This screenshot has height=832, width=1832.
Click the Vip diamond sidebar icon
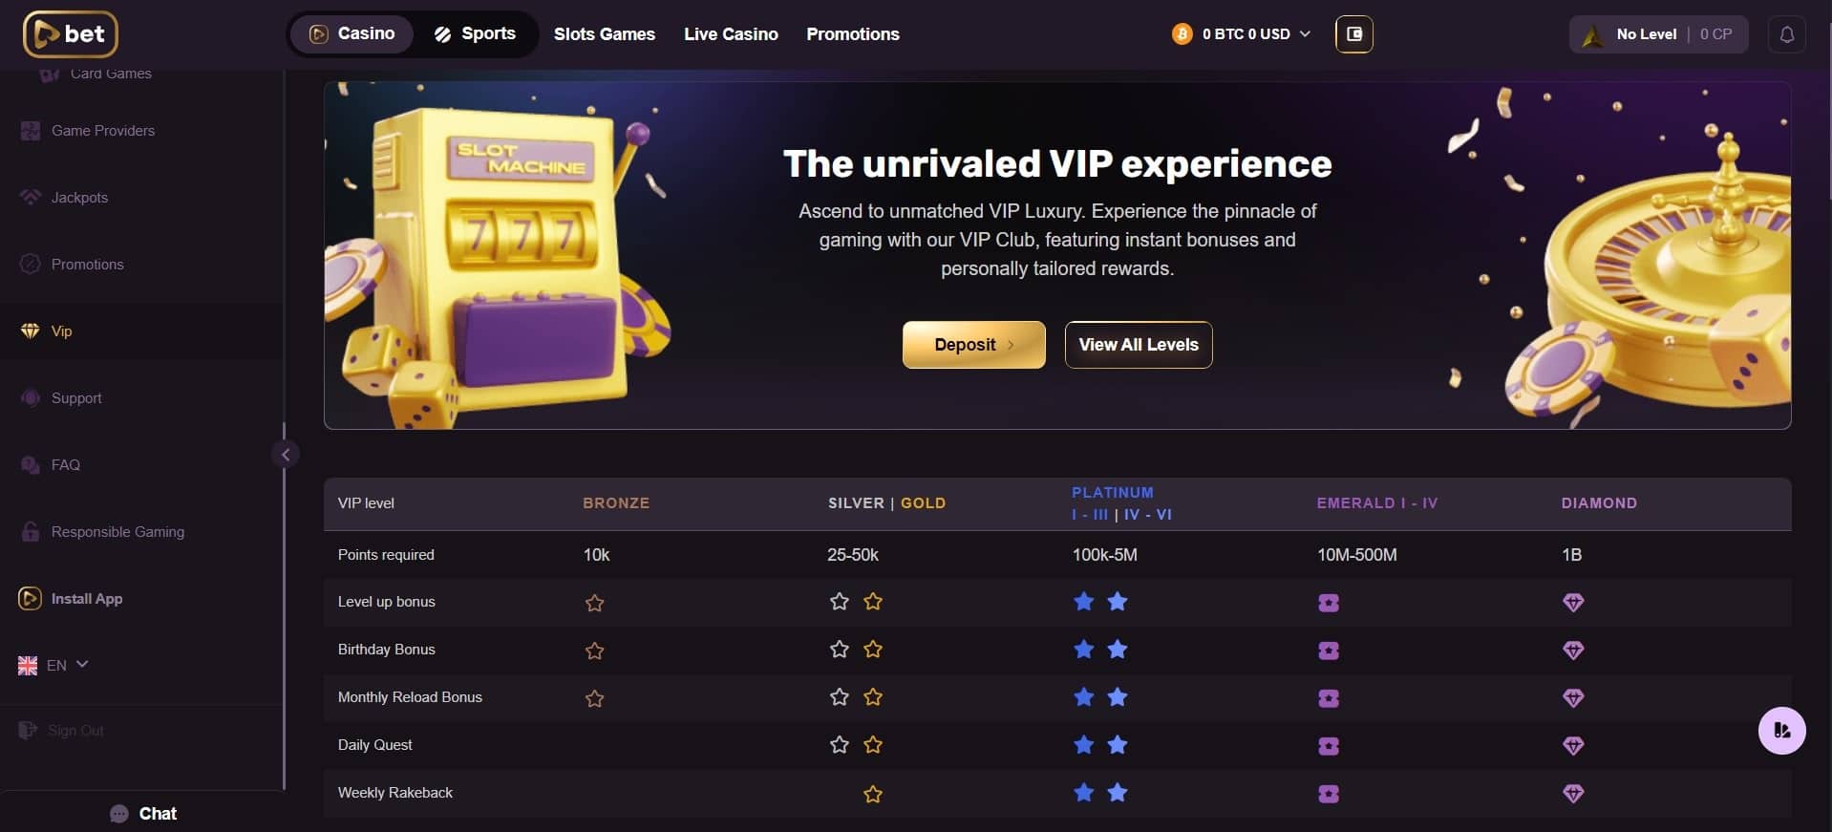point(31,331)
